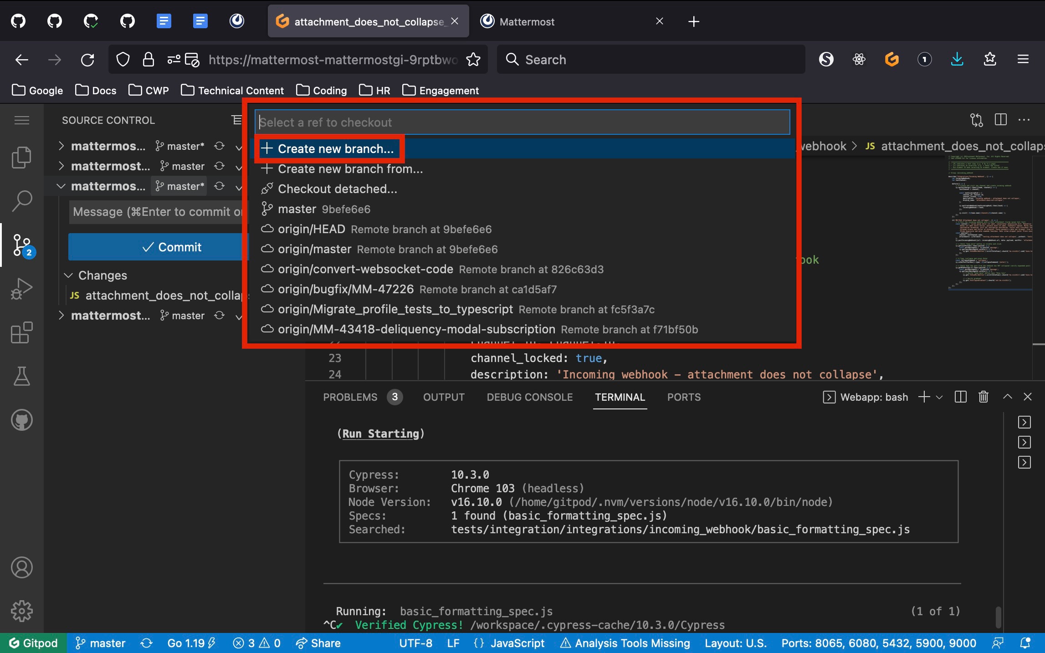This screenshot has width=1045, height=653.
Task: Click the Gitpod status bar button
Action: tap(33, 643)
